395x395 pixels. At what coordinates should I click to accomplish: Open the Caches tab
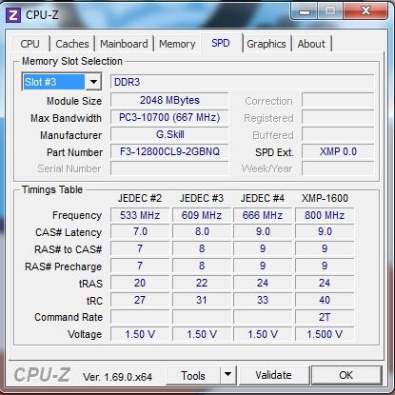click(x=72, y=44)
